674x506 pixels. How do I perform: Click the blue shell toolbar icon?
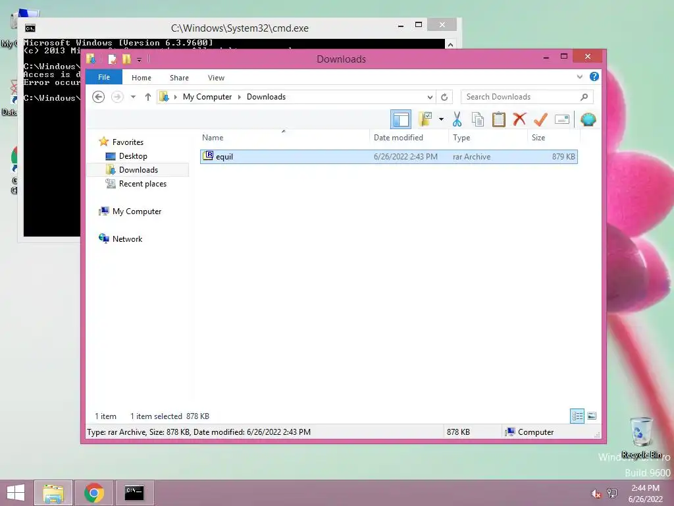[588, 119]
